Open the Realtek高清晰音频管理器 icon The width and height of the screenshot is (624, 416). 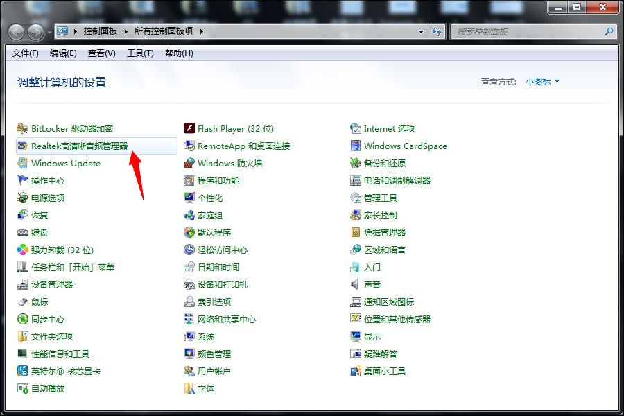pyautogui.click(x=23, y=146)
